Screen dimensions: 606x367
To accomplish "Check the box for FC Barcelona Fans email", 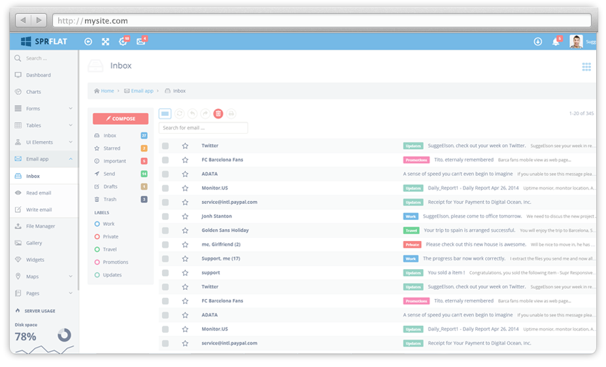I will 165,160.
